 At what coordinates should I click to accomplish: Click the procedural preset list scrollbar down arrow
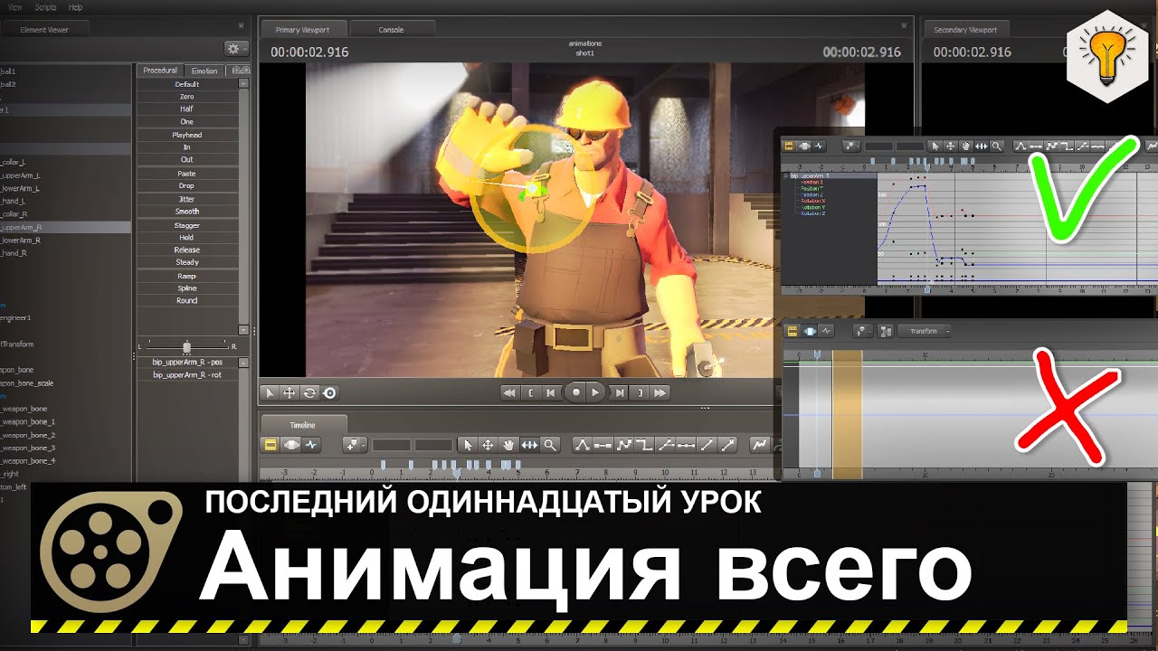[243, 330]
